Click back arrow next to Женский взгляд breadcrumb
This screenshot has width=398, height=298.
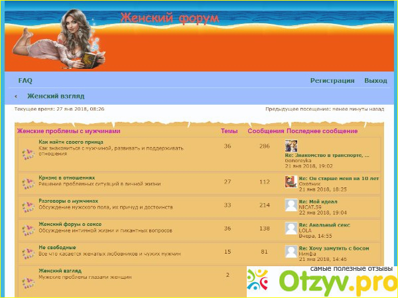16,96
